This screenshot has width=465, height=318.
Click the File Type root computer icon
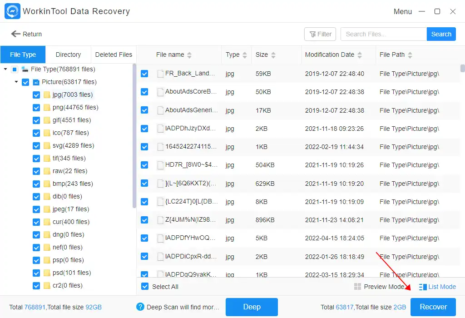click(25, 69)
